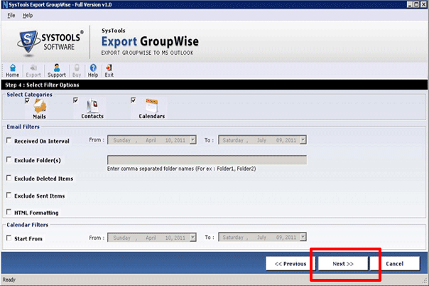This screenshot has width=429, height=286.
Task: Open the Support toolbar icon
Action: 56,68
